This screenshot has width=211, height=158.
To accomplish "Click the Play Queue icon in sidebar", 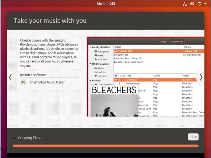I will (x=95, y=51).
